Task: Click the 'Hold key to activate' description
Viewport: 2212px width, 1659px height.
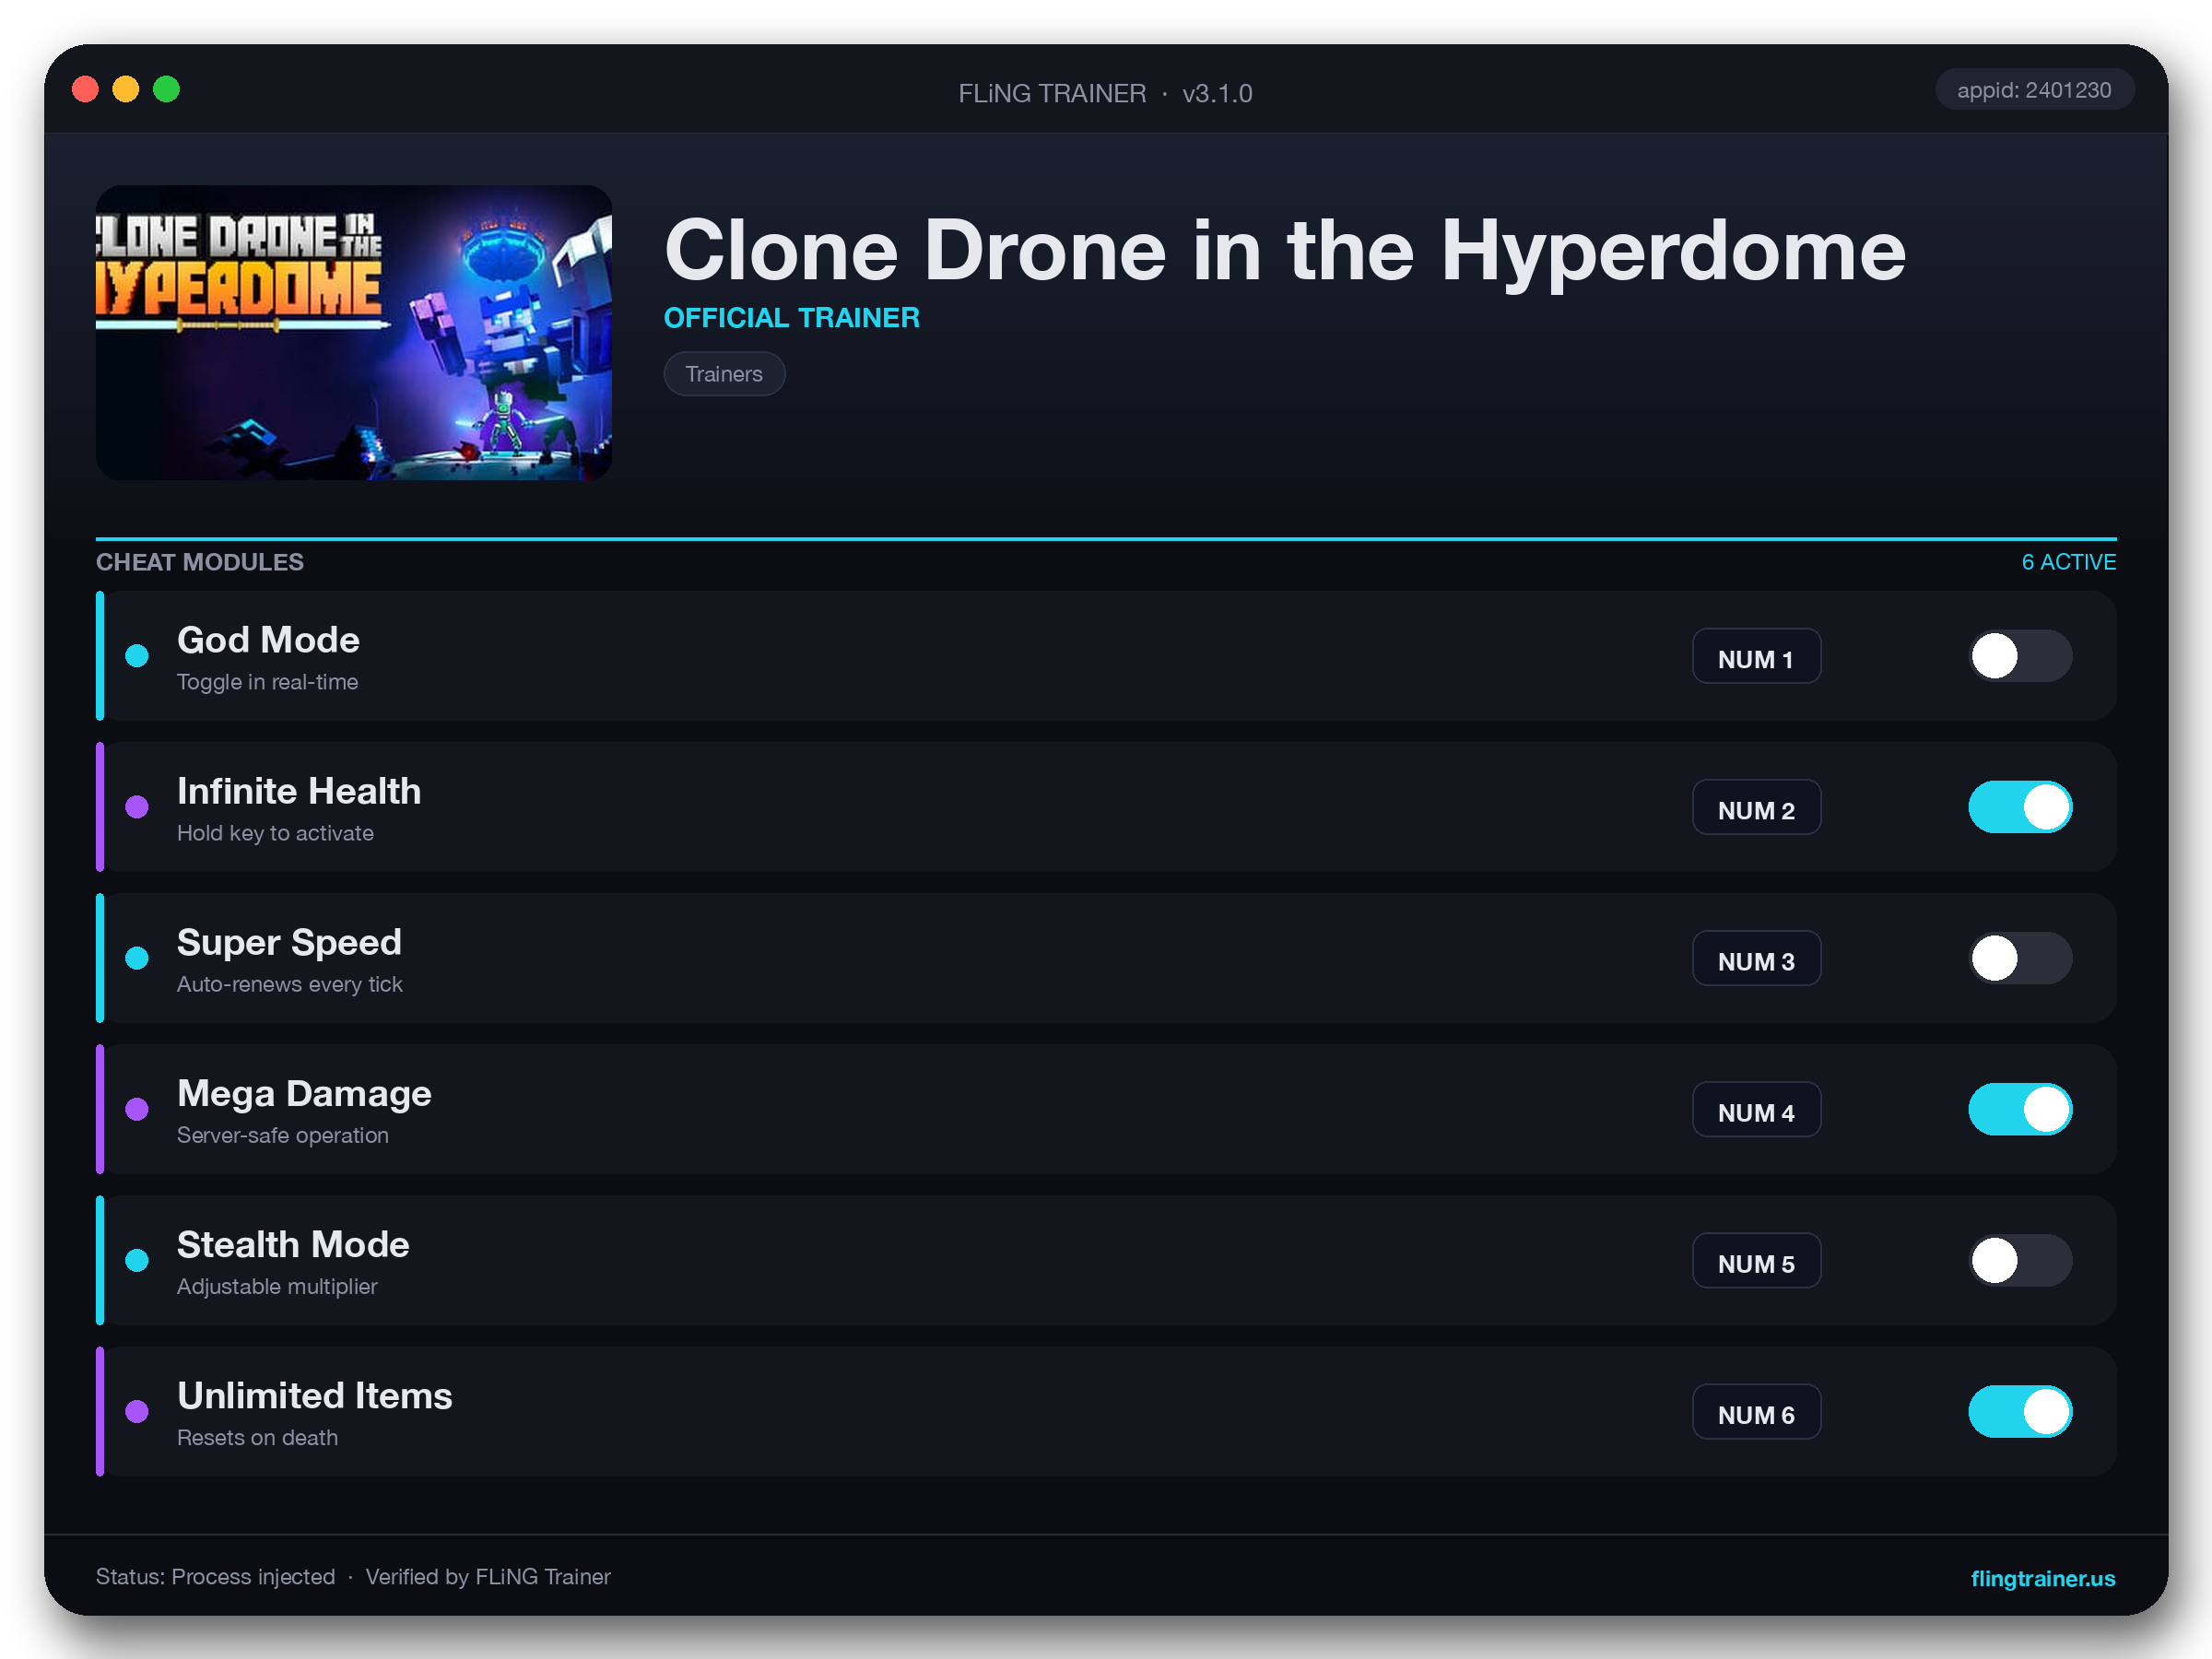Action: coord(275,833)
